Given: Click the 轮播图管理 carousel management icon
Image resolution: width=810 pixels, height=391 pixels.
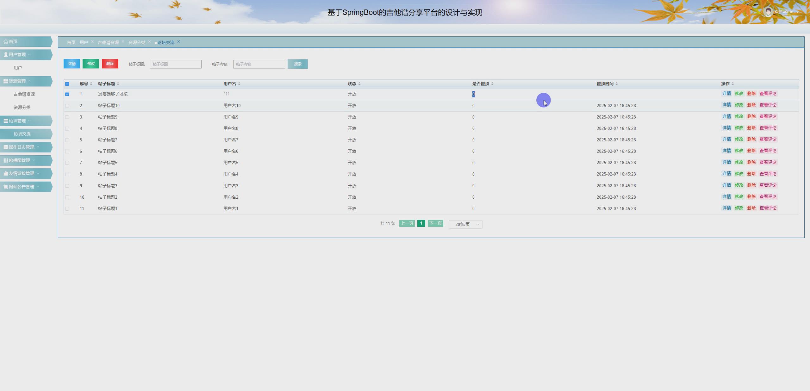Looking at the screenshot, I should pyautogui.click(x=5, y=160).
